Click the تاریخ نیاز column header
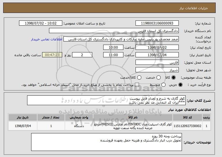The height and width of the screenshot is (157, 222). [x=23, y=118]
